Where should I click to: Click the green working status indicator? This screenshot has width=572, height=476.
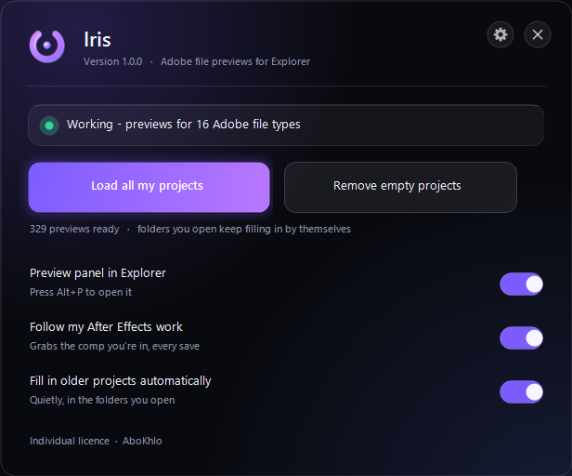click(49, 126)
